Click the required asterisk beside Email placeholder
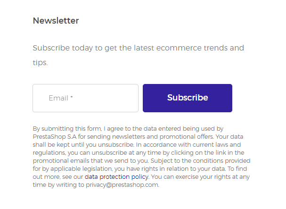 [72, 97]
